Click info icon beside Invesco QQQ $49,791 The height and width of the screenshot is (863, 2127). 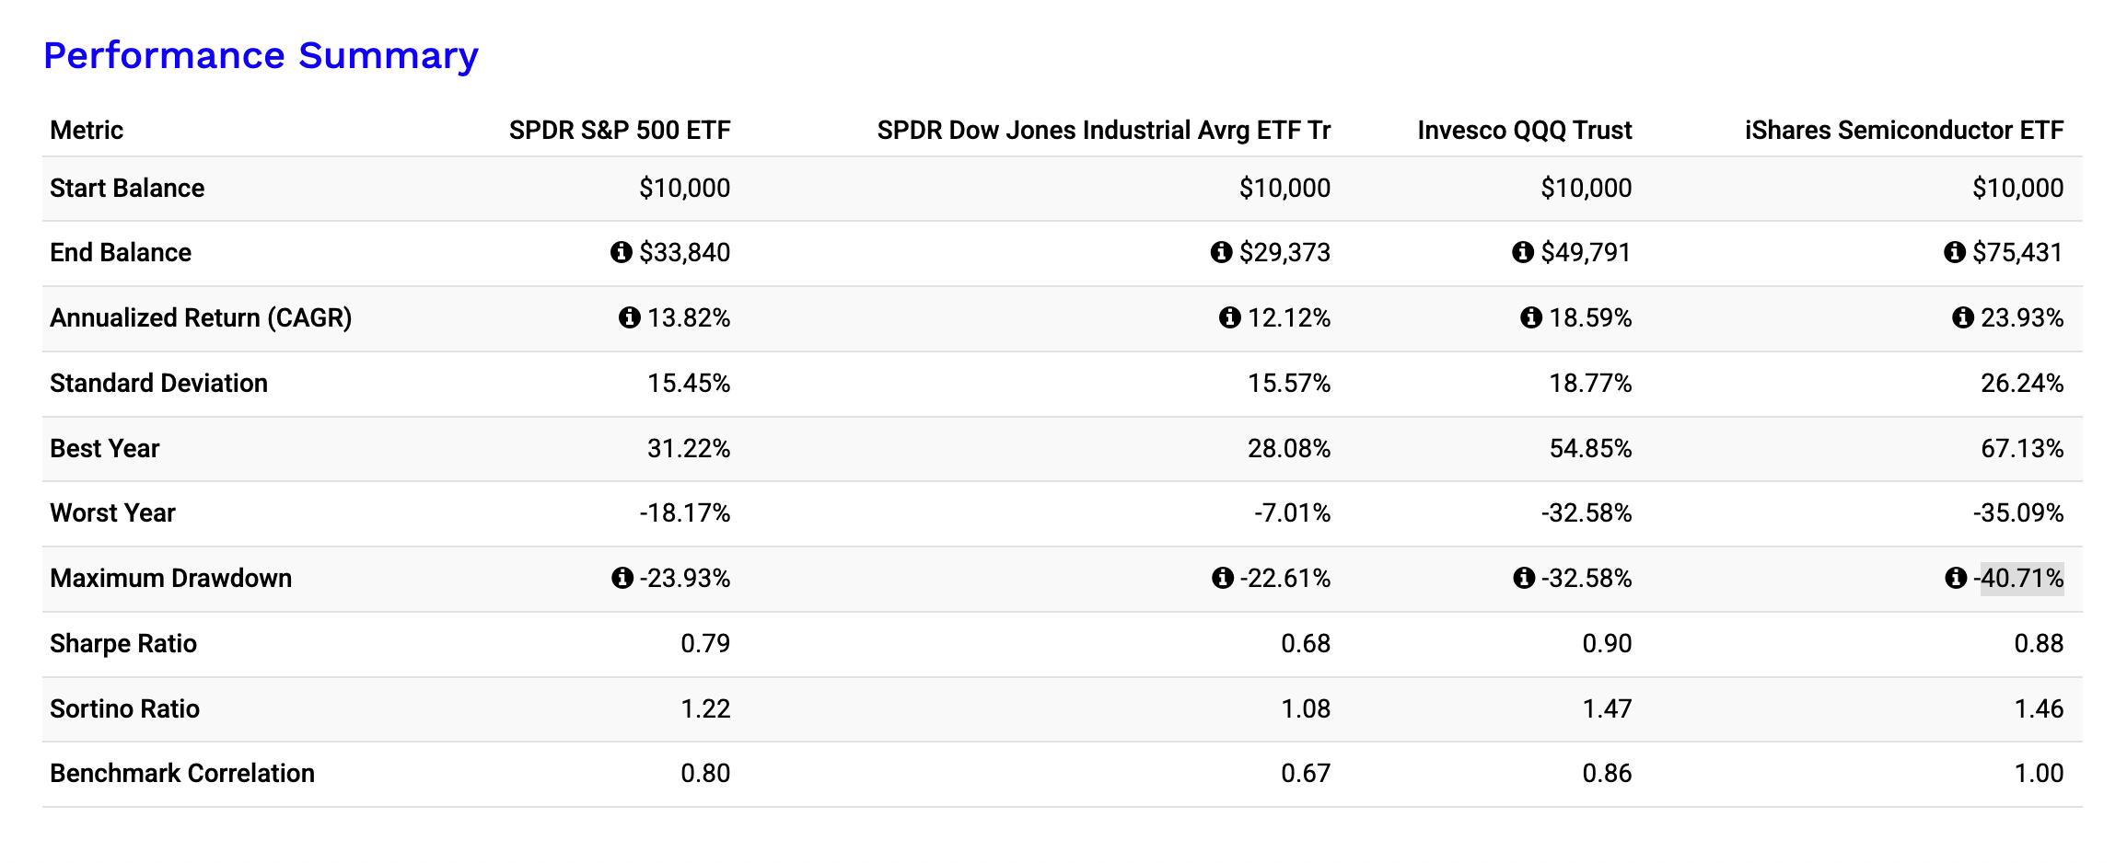coord(1523,252)
